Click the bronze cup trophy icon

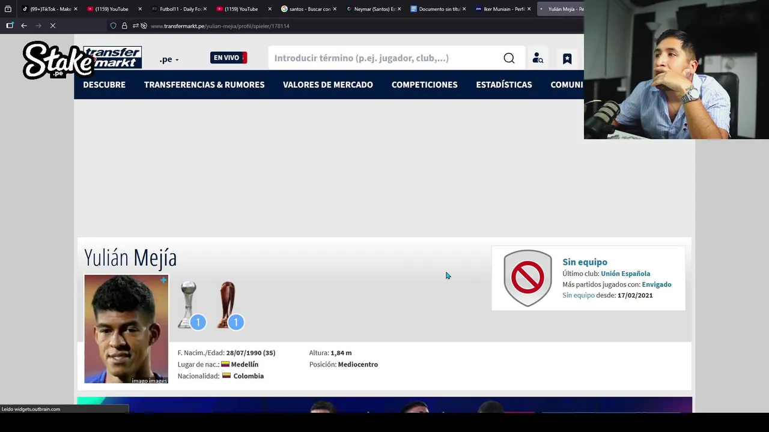click(227, 305)
